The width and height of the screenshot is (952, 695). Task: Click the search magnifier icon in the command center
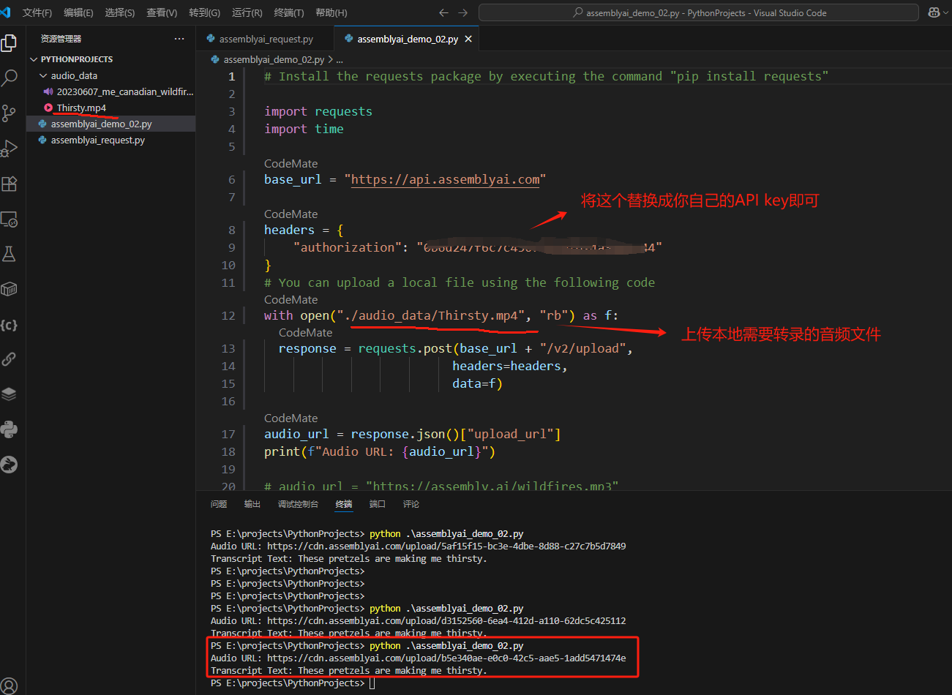(x=578, y=12)
